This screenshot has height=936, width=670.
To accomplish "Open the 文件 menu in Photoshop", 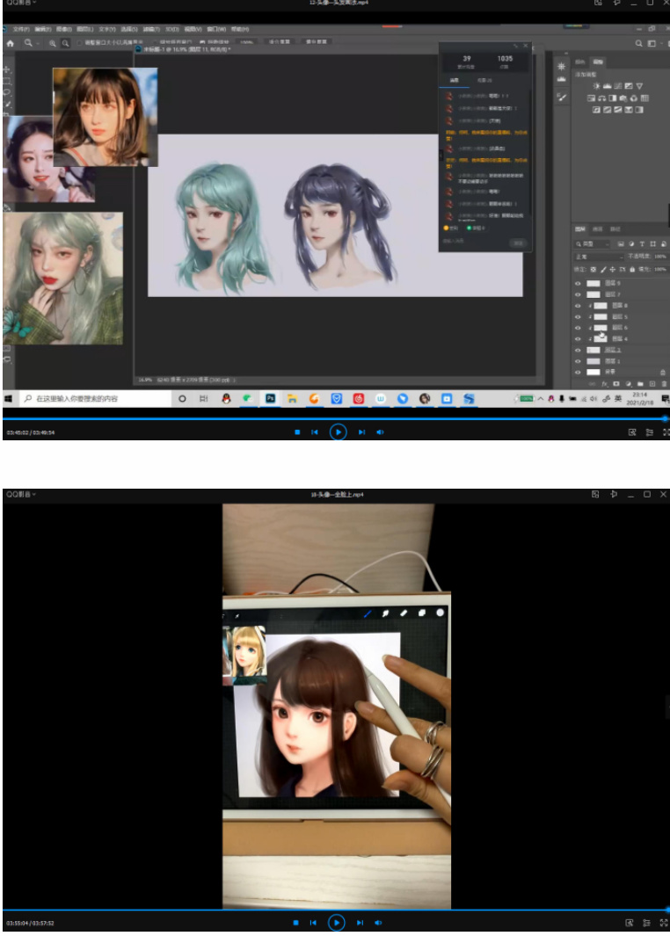I will (x=20, y=29).
